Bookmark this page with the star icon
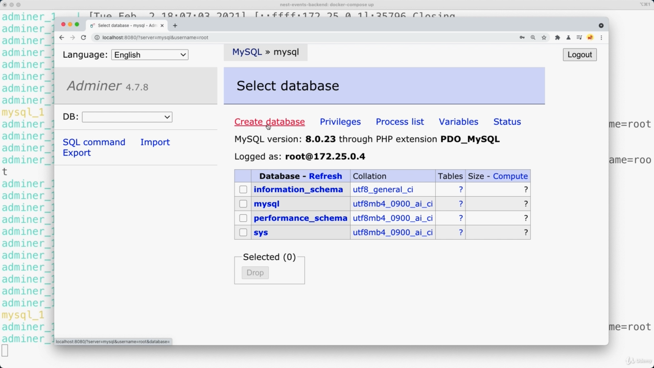654x368 pixels. 544,37
